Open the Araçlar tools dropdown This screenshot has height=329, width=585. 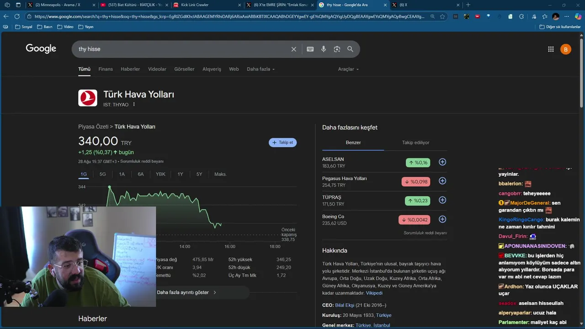[x=348, y=69]
